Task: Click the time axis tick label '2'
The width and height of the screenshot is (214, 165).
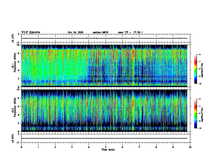Action: point(55,147)
